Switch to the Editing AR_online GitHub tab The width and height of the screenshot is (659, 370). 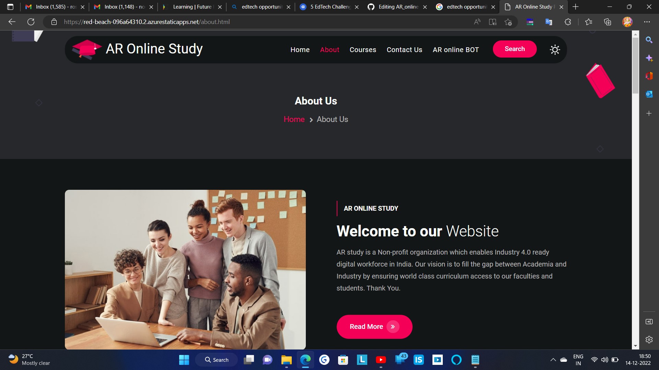[397, 7]
